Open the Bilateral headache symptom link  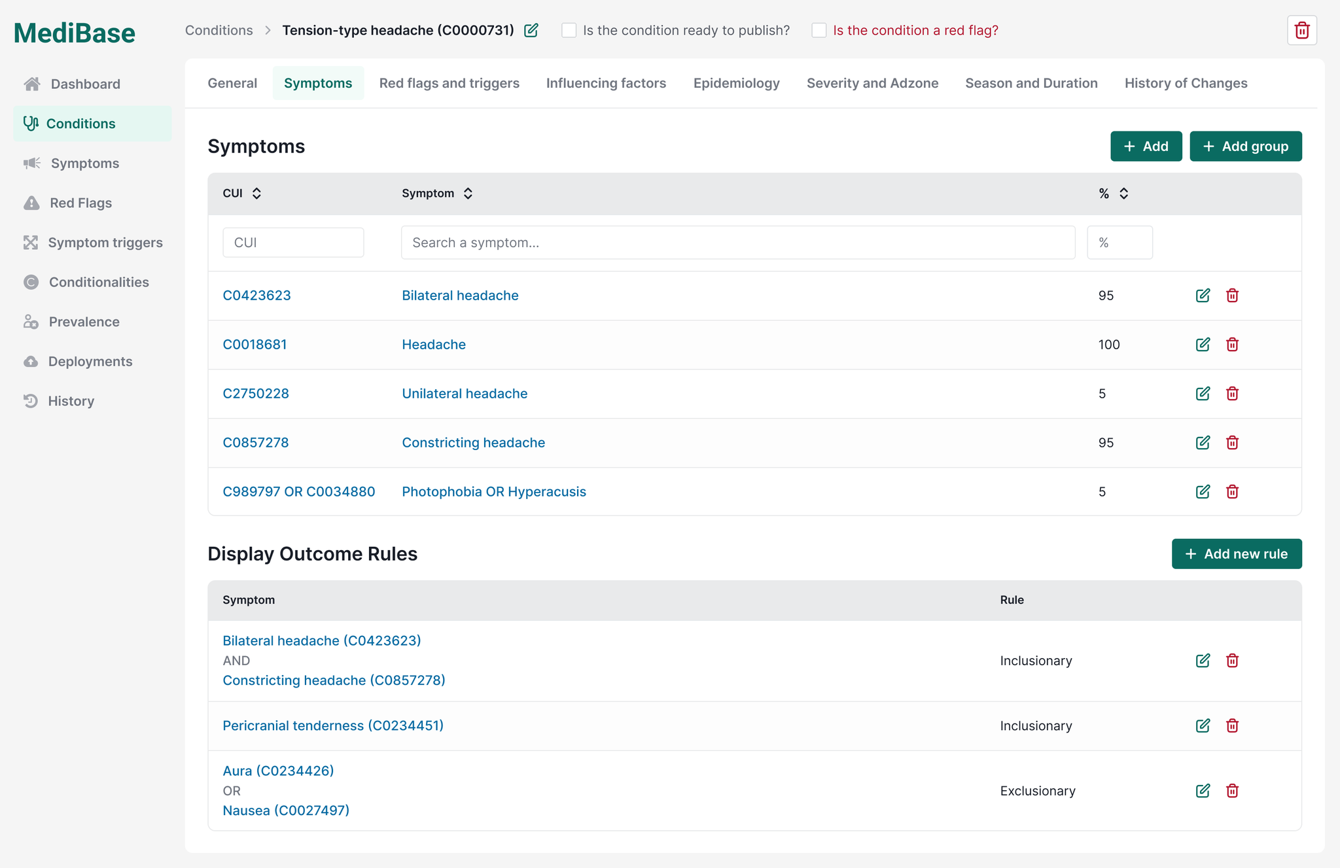460,295
